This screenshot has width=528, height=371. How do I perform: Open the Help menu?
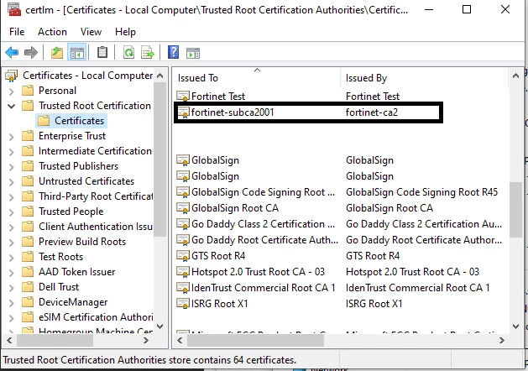[x=125, y=32]
